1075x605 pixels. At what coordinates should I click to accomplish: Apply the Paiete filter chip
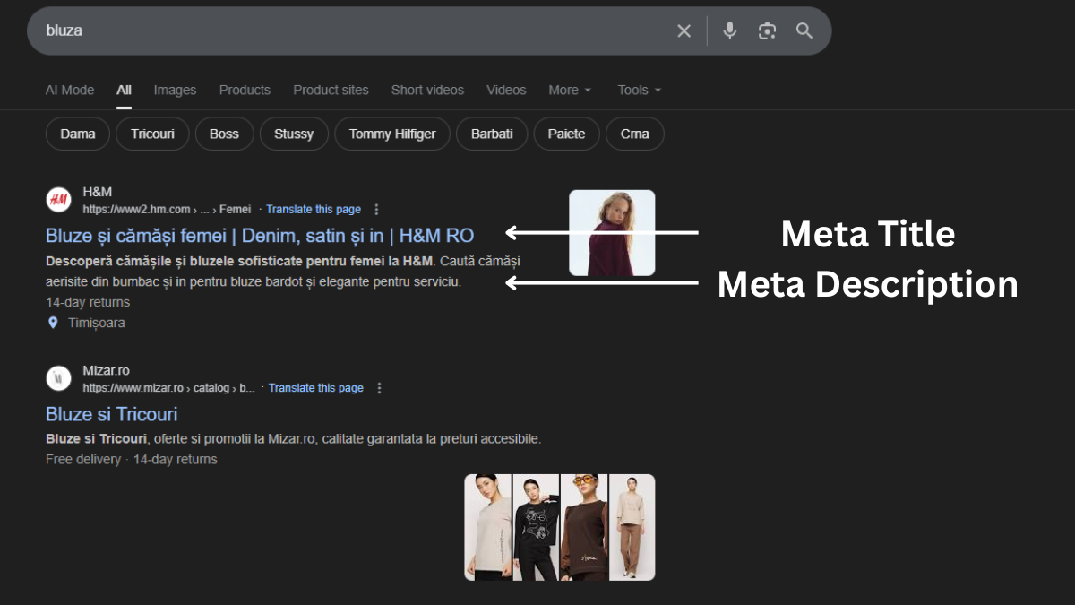point(566,134)
